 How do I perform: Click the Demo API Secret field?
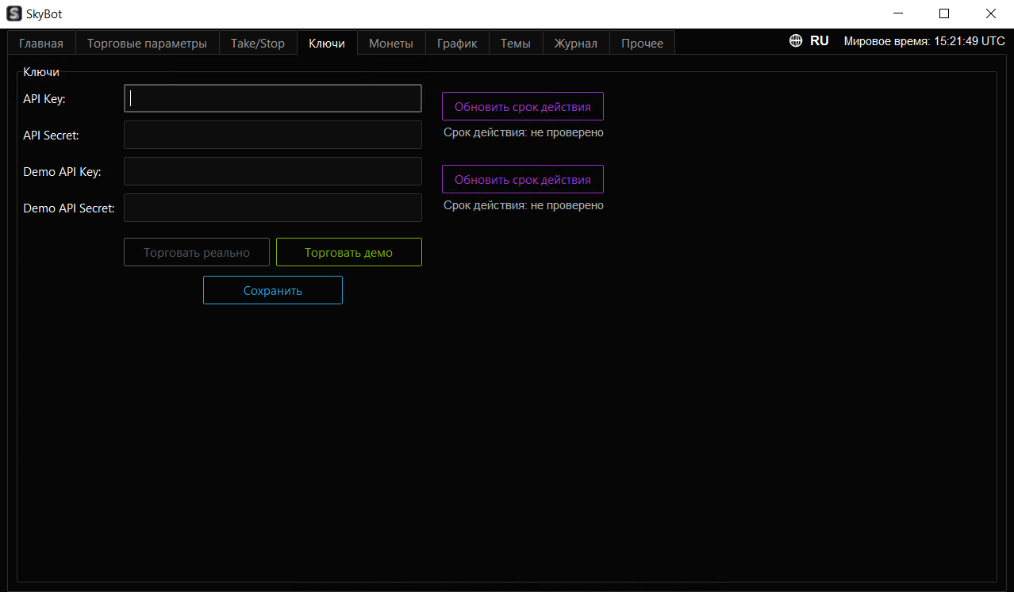[273, 208]
